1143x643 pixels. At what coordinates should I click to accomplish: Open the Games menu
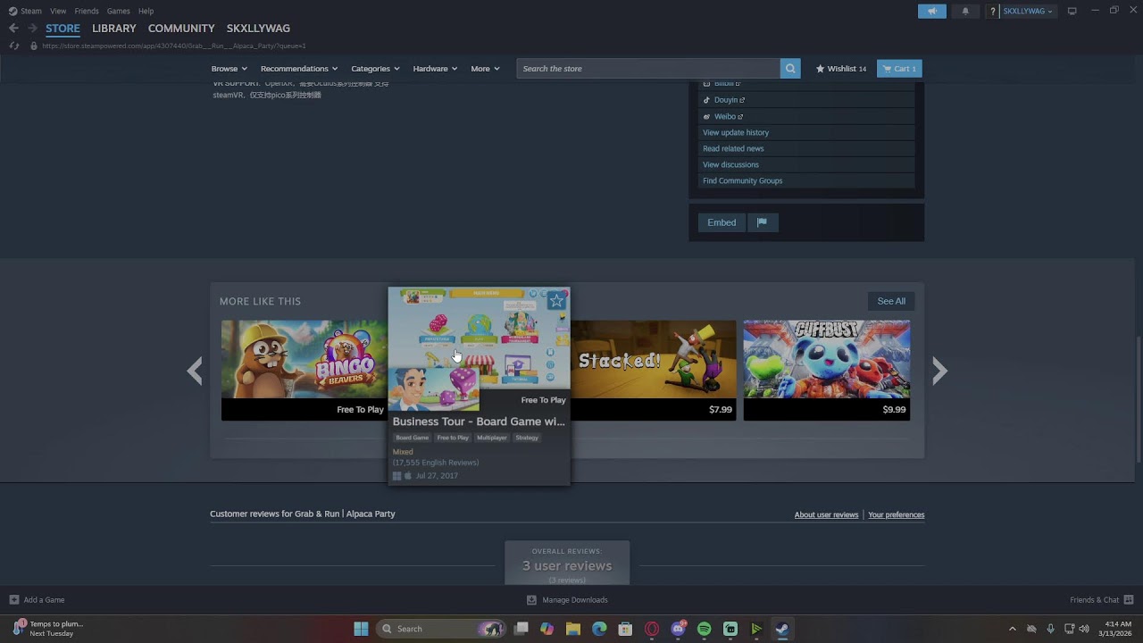(119, 11)
